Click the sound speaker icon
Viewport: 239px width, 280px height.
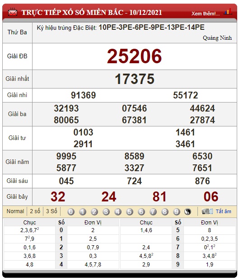coord(207,211)
